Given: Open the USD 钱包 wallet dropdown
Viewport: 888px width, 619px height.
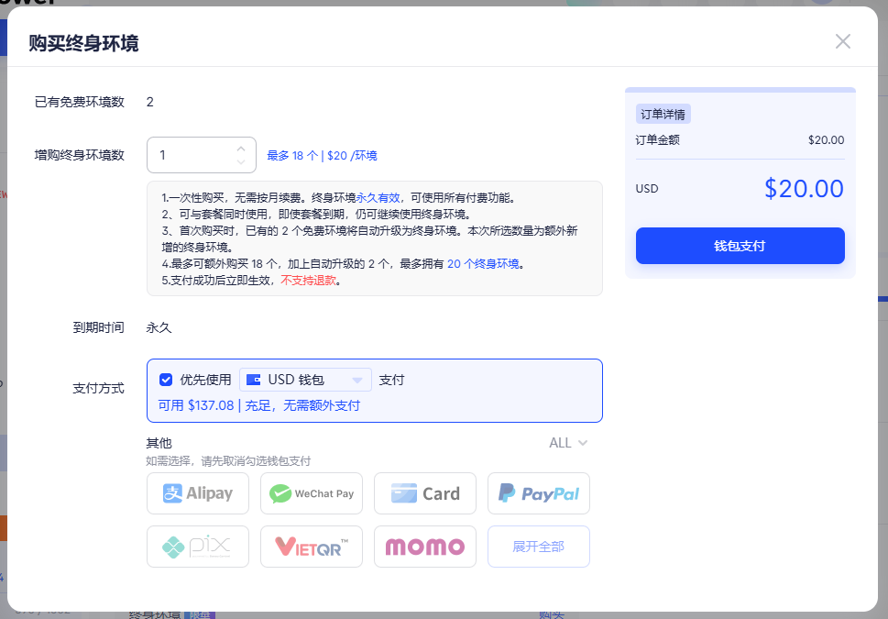Looking at the screenshot, I should (x=305, y=380).
